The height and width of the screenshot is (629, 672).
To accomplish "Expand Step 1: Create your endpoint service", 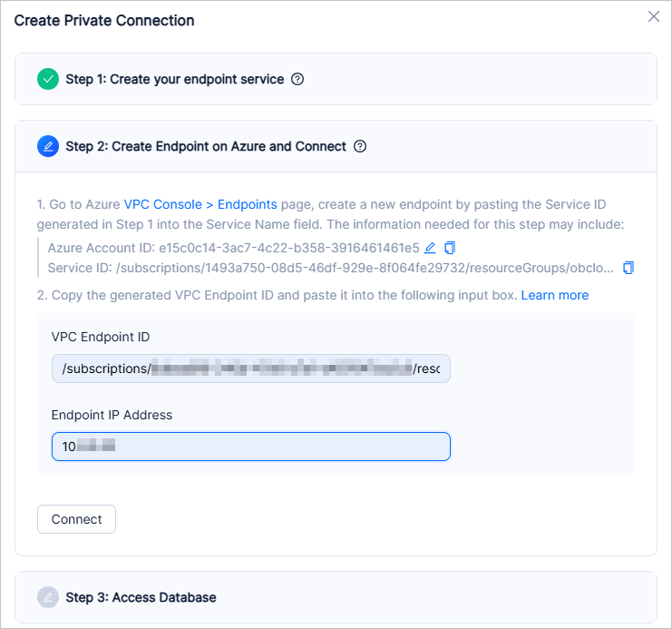I will 174,79.
